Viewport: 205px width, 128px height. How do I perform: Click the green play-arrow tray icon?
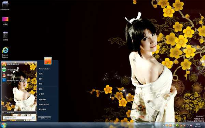(x=174, y=125)
